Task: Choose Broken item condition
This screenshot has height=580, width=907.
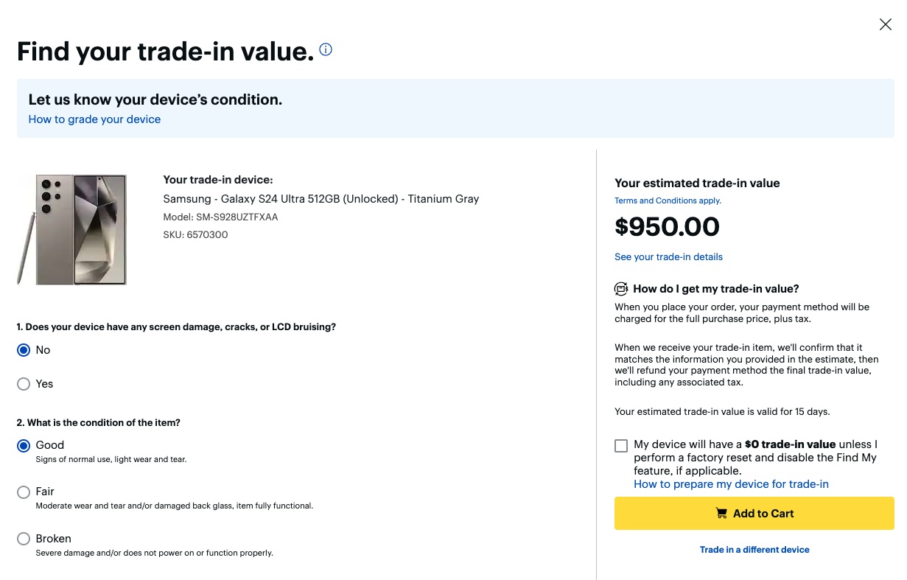Action: (x=24, y=539)
